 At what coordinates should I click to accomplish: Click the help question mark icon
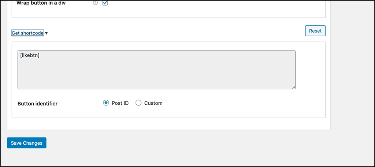[x=96, y=3]
